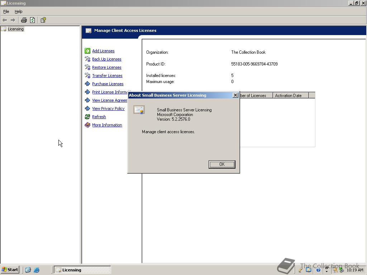Click the Purchase Licenses arrow icon
Screen dimensions: 367x275
pos(87,84)
